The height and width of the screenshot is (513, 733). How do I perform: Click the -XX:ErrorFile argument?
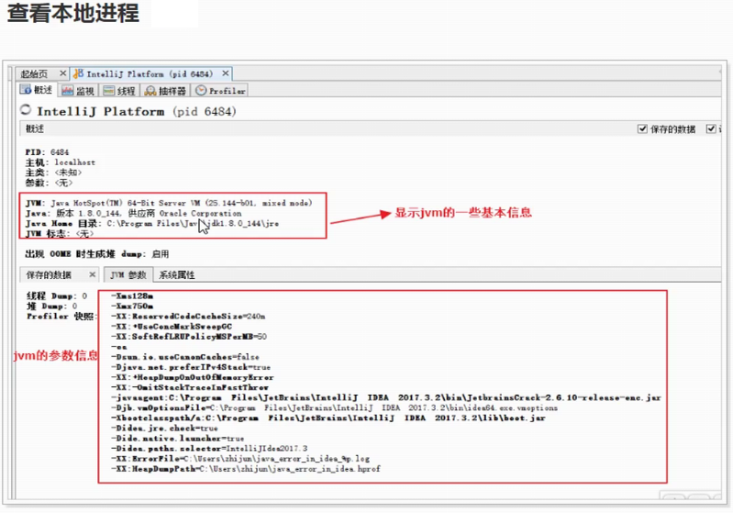[240, 459]
